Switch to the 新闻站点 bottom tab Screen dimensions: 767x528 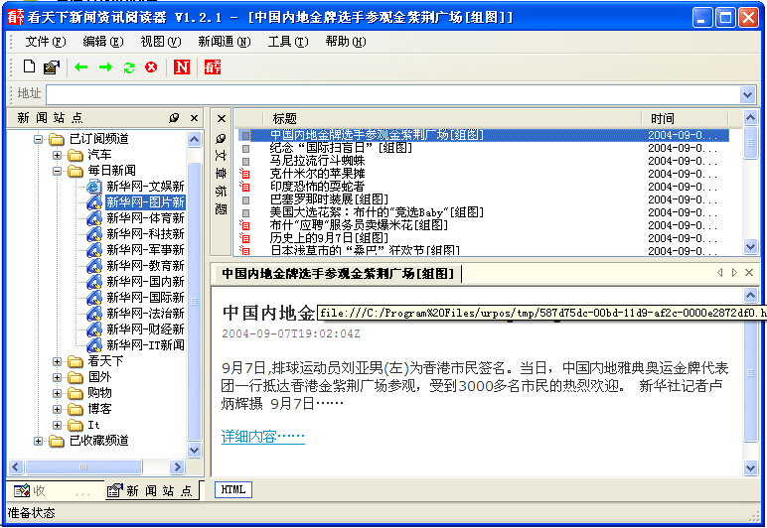click(151, 490)
